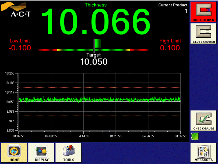Click the 9.917 axis label
Viewport: 218px width, 164px height.
tap(10, 121)
